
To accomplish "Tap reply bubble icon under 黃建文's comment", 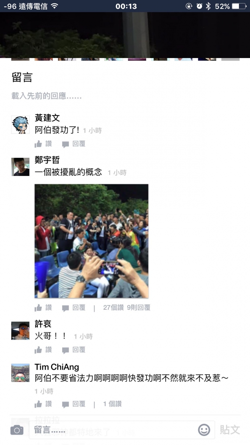I will [x=65, y=144].
